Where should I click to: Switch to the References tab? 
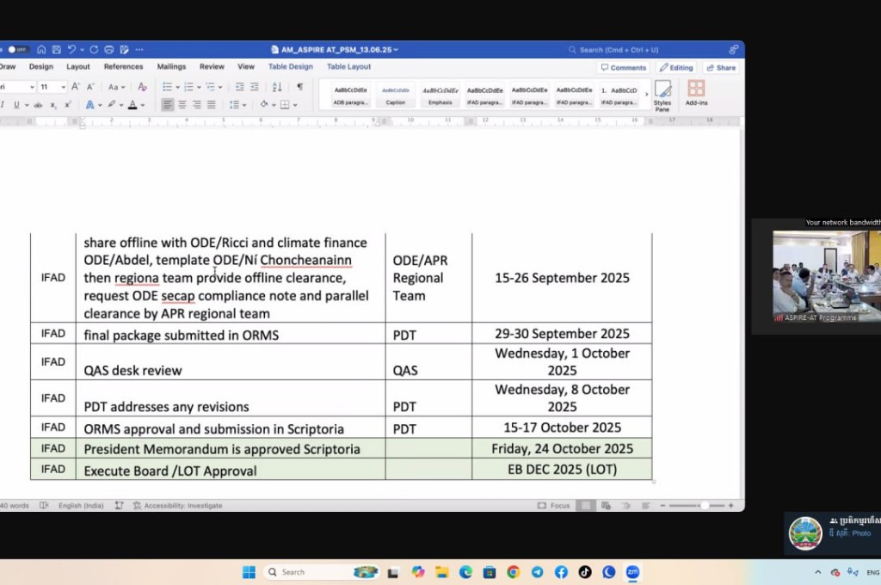(124, 66)
